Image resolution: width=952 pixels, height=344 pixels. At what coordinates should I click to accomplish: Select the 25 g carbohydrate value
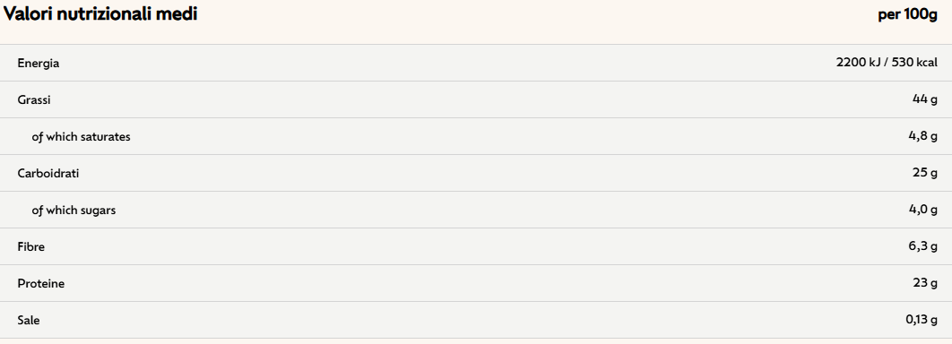[x=925, y=174]
